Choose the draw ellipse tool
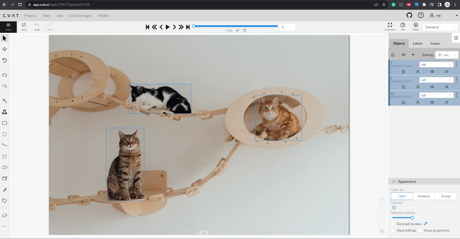This screenshot has width=460, height=239. pyautogui.click(x=5, y=168)
